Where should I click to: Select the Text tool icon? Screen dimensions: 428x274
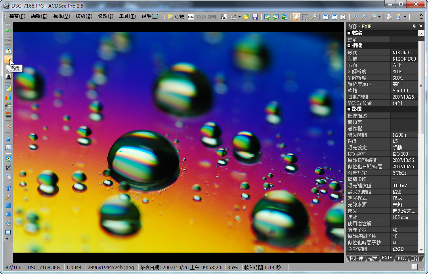(8, 188)
